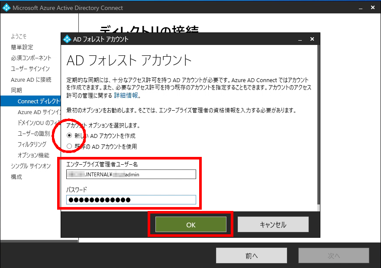
Task: Select フィルタリング sub-step in sidebar
Action: click(32, 144)
